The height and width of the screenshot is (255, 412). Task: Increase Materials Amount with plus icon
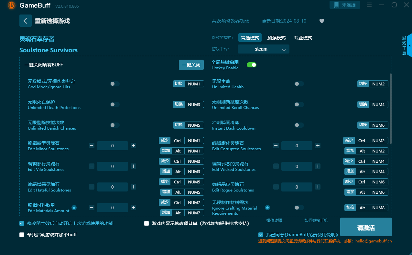pos(133,208)
